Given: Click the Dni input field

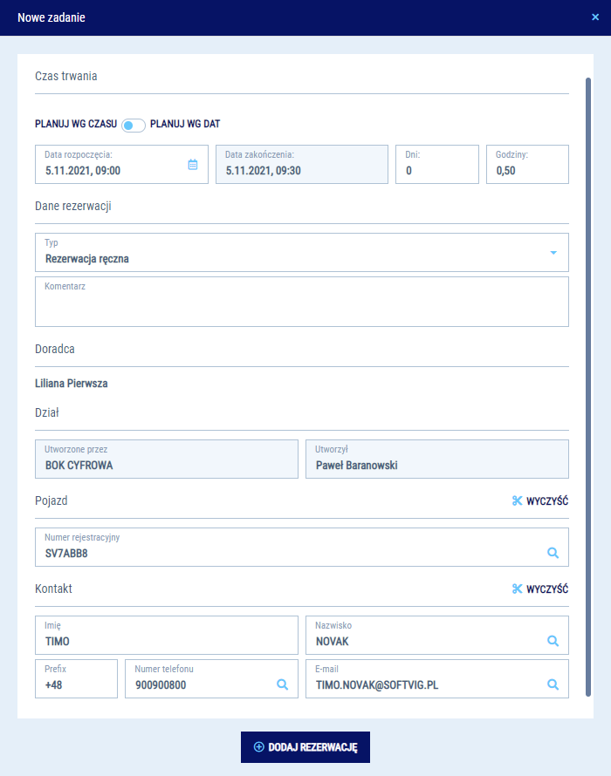Looking at the screenshot, I should click(436, 170).
